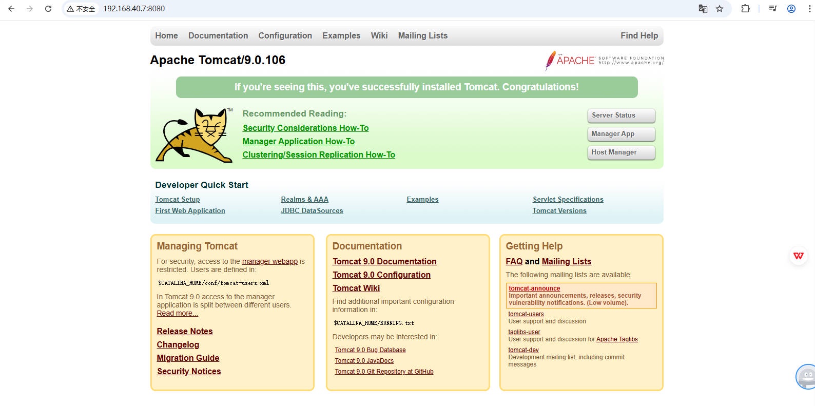This screenshot has height=406, width=815.
Task: Open the First Web Application link
Action: coord(190,210)
